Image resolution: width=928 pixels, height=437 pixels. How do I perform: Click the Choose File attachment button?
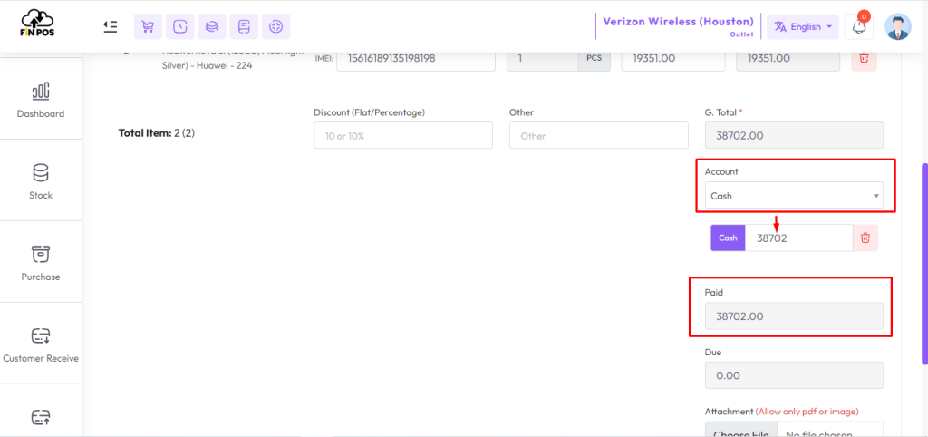741,430
